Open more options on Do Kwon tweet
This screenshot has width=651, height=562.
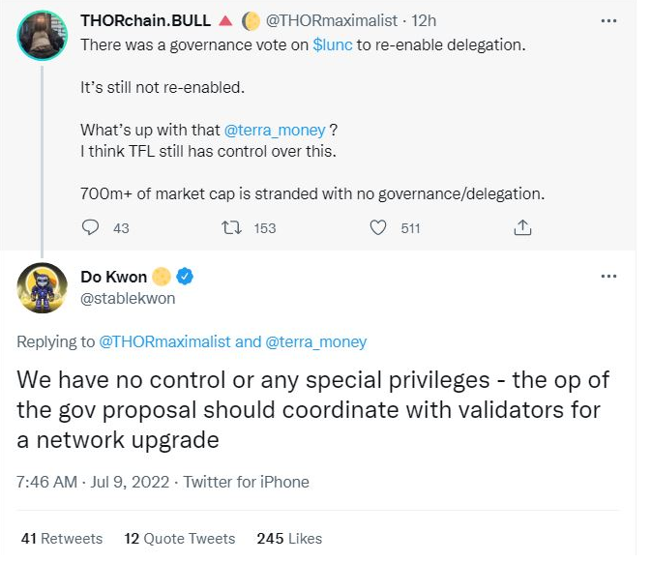[x=608, y=276]
